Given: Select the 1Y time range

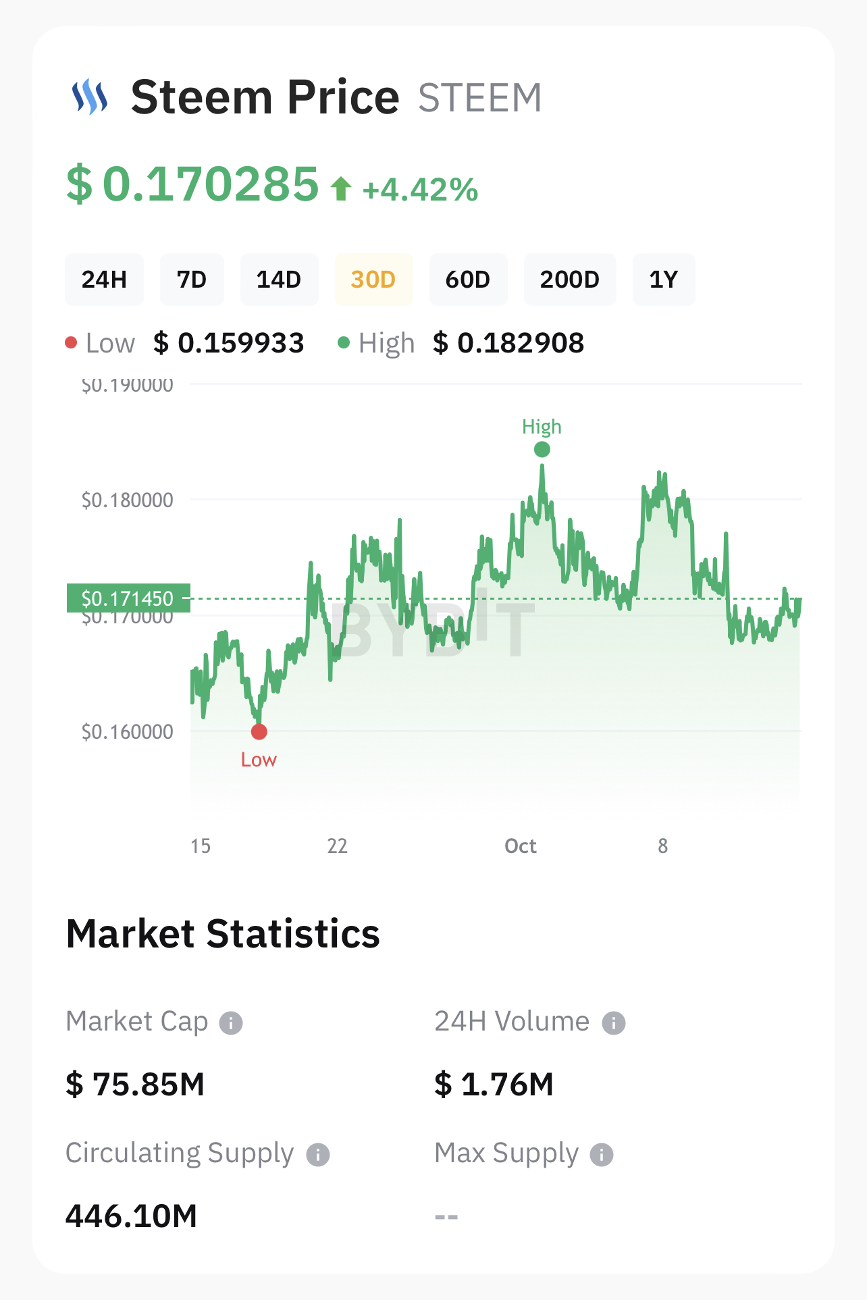Looking at the screenshot, I should pos(663,280).
